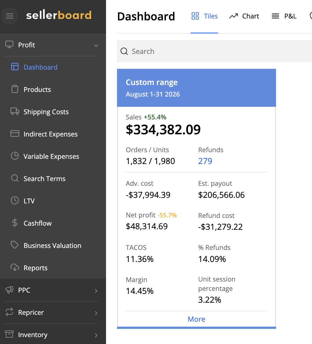
Task: Click the Business Valuation tag icon
Action: point(15,245)
